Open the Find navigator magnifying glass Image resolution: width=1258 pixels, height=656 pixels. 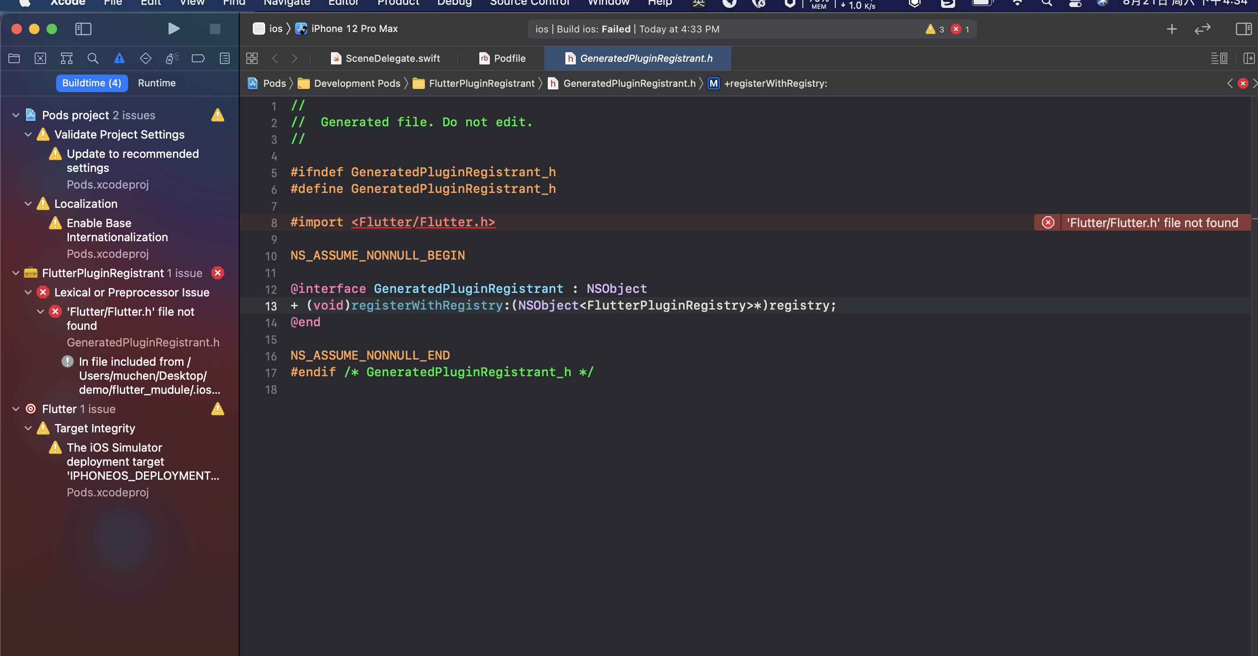click(93, 58)
